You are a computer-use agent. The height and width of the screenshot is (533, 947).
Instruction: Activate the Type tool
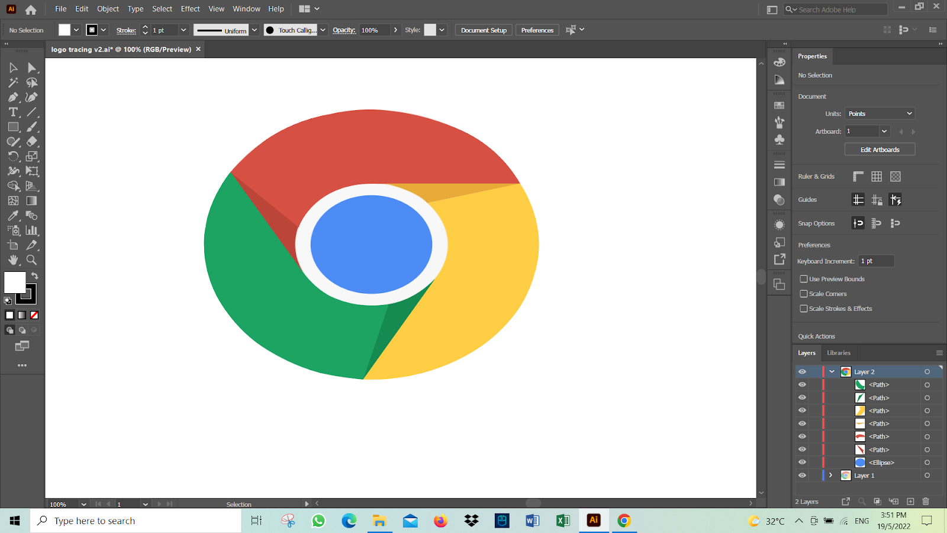13,112
